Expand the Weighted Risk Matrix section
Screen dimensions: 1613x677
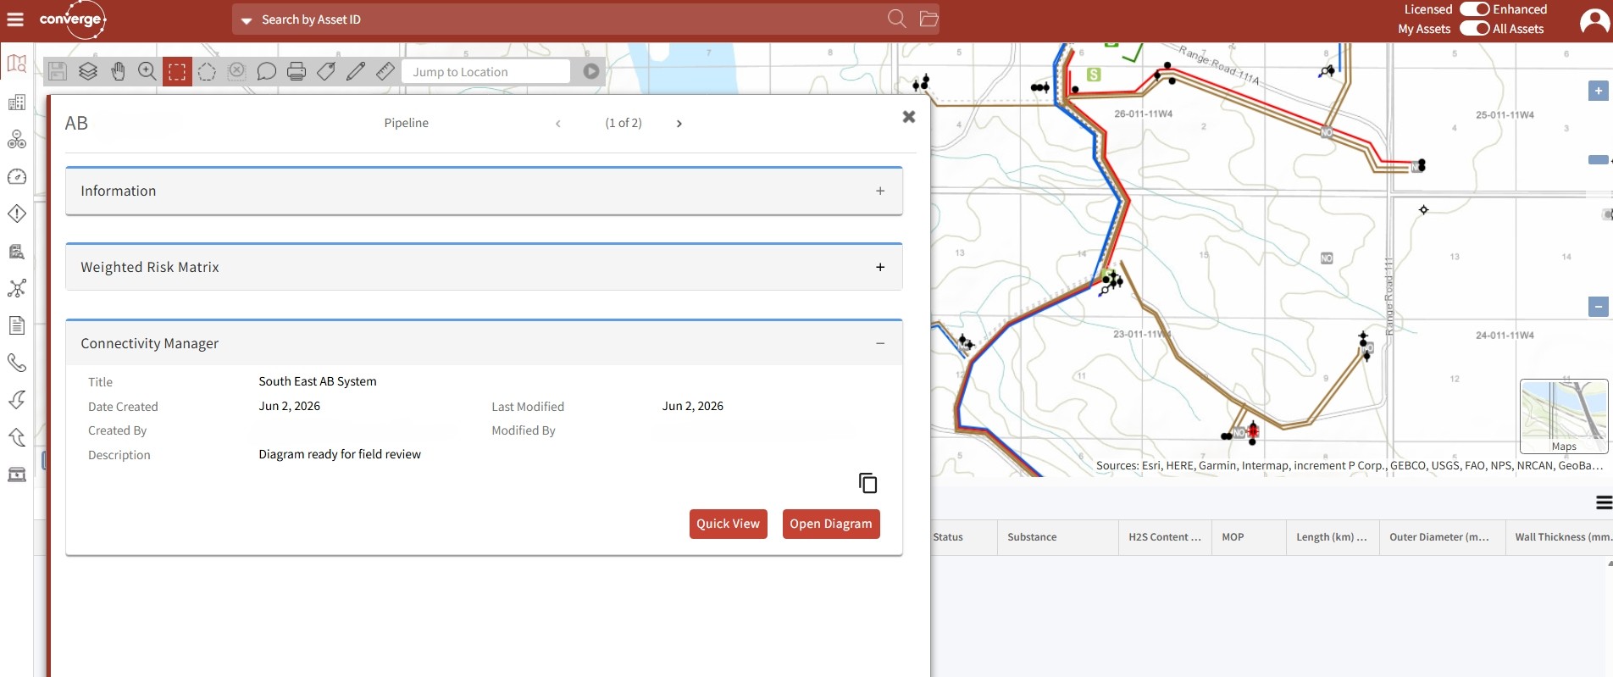tap(880, 267)
